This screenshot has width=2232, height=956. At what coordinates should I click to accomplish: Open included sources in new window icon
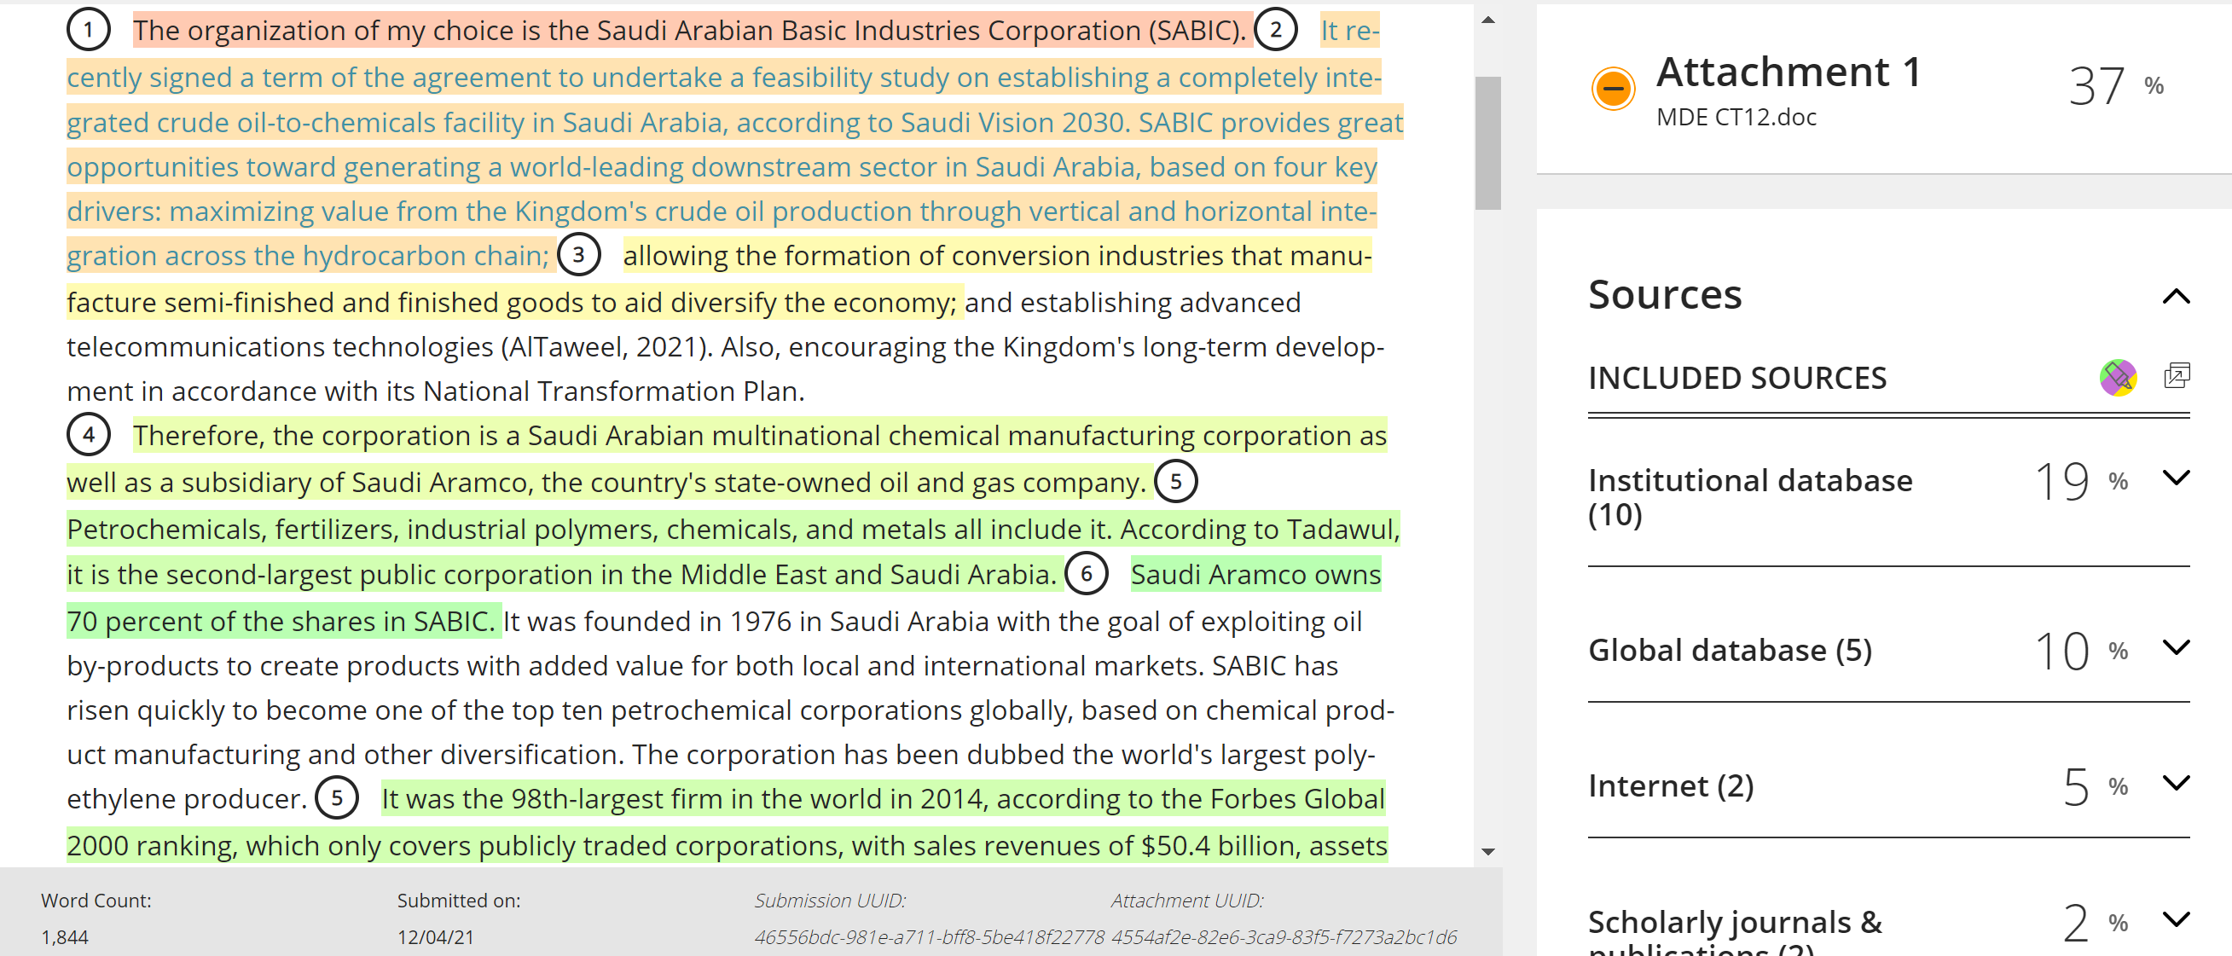[2176, 375]
